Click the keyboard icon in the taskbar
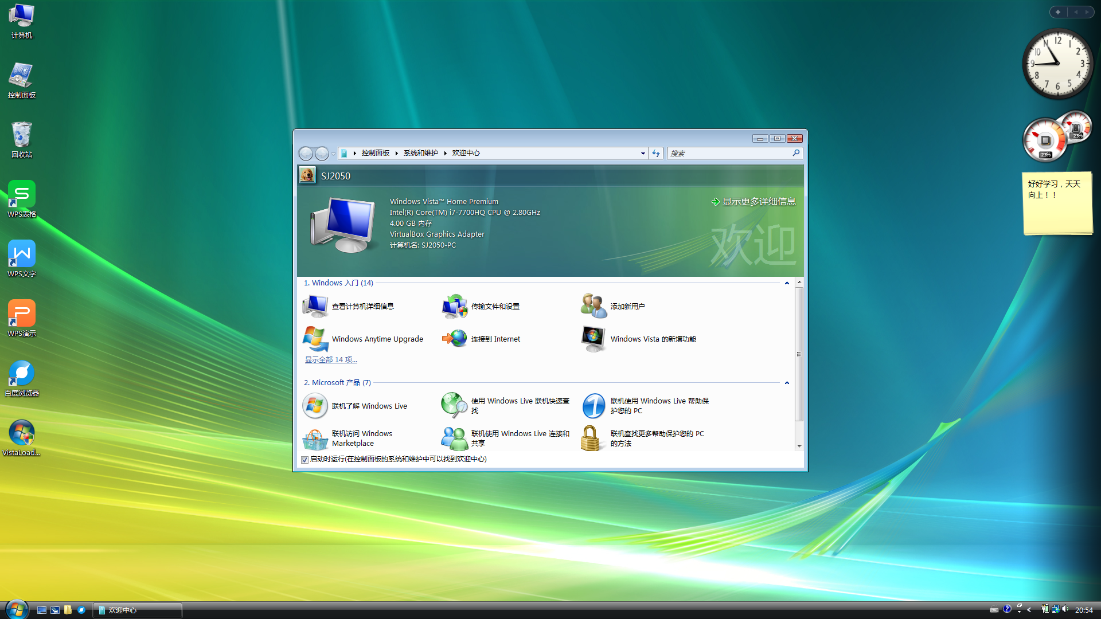 (x=994, y=610)
